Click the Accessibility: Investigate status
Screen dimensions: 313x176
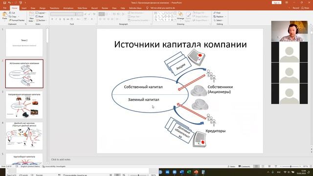(x=54, y=166)
